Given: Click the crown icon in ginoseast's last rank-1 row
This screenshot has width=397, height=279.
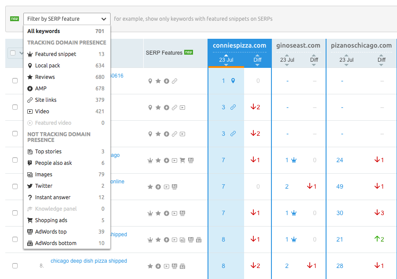Looking at the screenshot, I should point(294,239).
